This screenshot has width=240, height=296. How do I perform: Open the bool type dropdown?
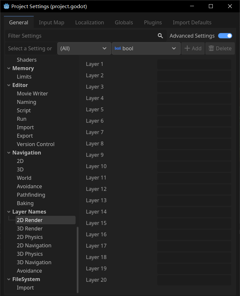coord(146,48)
